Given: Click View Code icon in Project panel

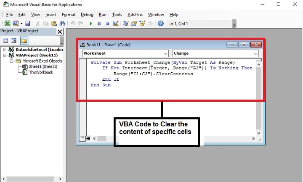Looking at the screenshot, I should click(x=5, y=41).
